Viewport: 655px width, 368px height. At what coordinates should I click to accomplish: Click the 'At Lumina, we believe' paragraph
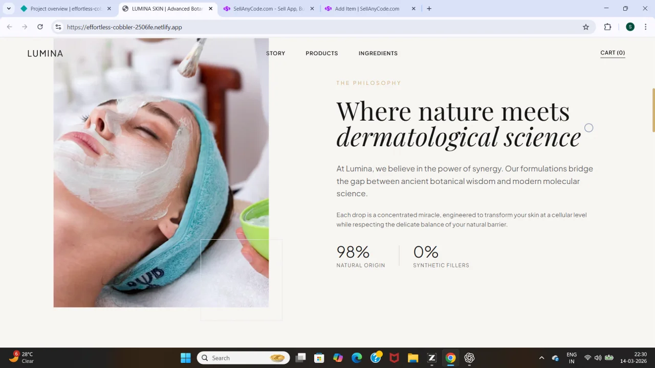[465, 181]
